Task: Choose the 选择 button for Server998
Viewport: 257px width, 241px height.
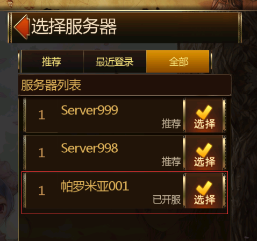Action: 204,153
